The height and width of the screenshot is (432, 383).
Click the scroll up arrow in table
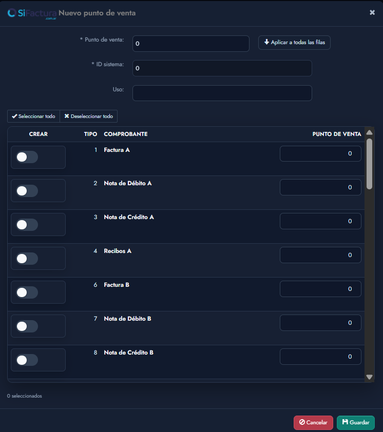tap(369, 132)
